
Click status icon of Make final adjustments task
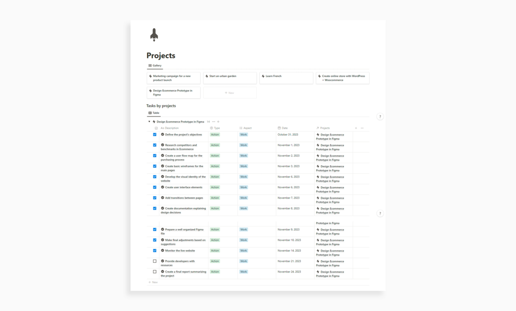[162, 240]
